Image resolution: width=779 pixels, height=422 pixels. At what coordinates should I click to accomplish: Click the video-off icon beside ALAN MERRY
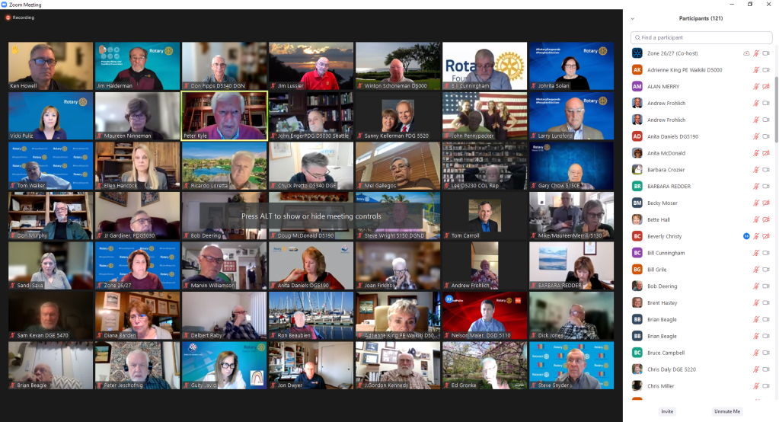pyautogui.click(x=766, y=87)
